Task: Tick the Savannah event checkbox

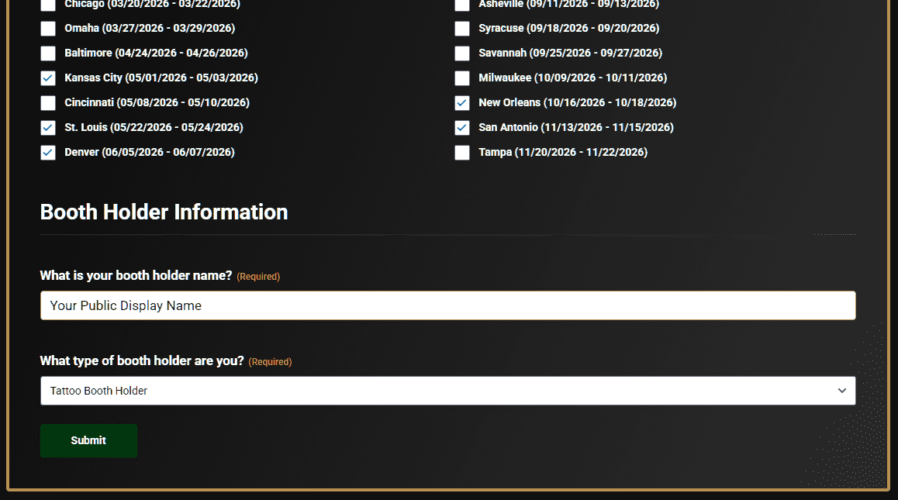Action: [462, 53]
